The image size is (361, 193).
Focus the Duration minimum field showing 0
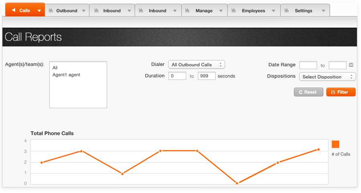pos(177,76)
